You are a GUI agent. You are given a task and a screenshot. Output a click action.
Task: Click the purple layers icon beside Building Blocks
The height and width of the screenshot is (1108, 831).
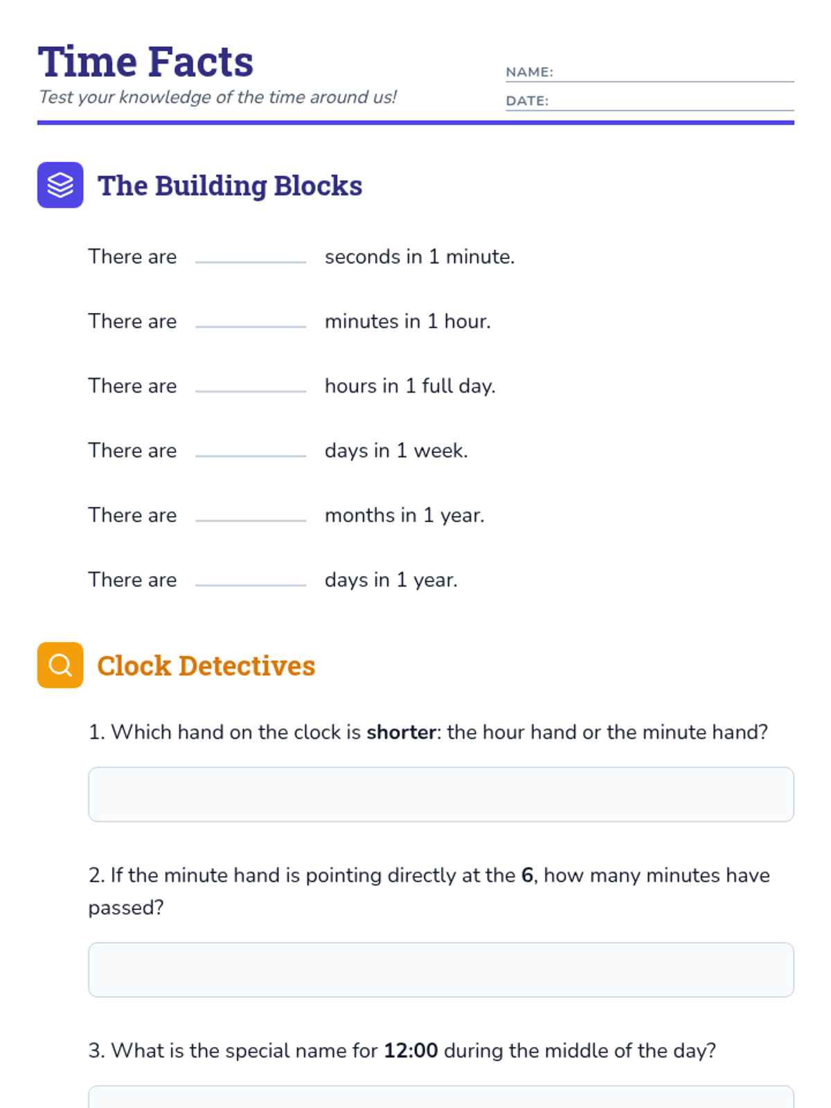60,185
